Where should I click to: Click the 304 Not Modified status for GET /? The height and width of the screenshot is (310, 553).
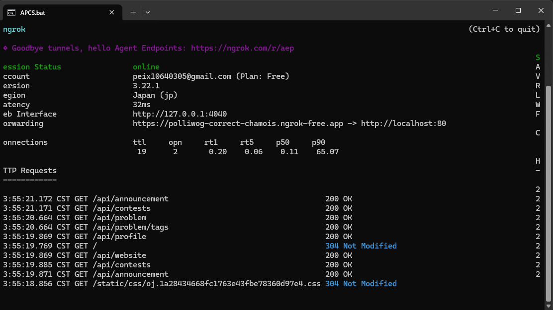point(361,246)
